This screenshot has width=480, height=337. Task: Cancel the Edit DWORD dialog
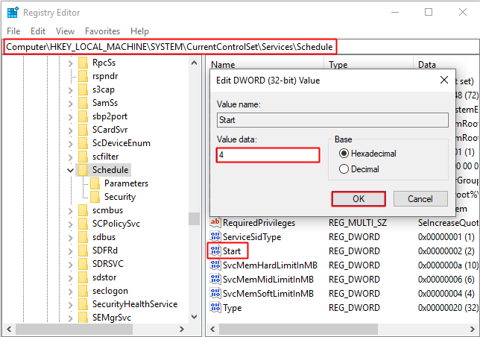coord(420,199)
